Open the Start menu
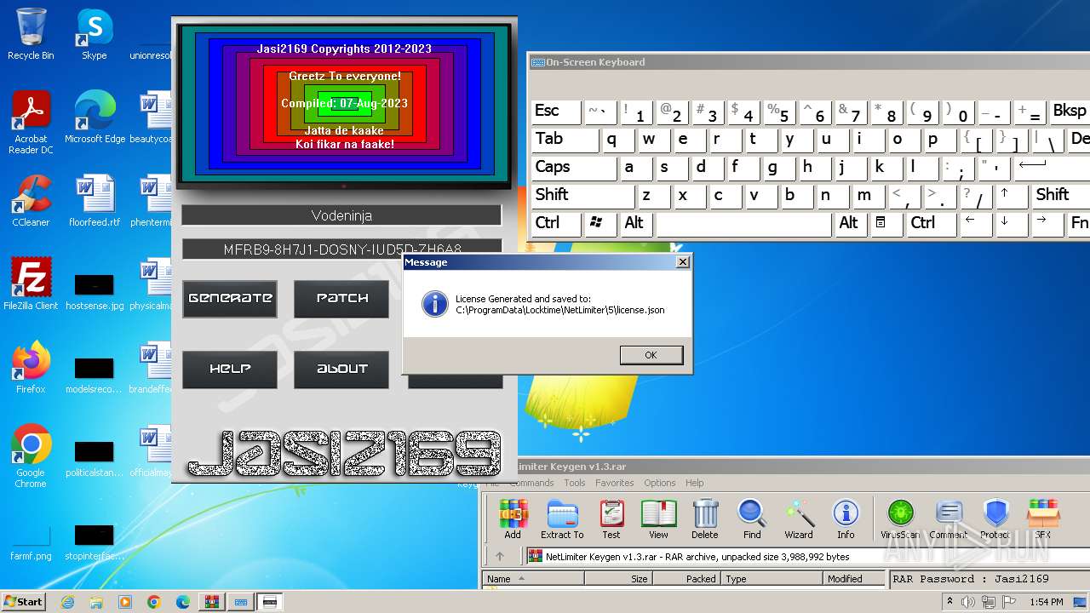 [23, 602]
